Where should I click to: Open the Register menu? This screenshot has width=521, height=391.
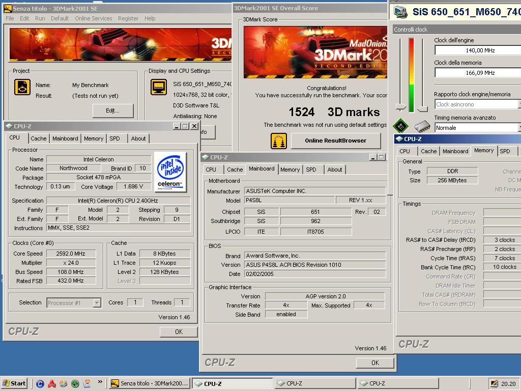(x=128, y=18)
